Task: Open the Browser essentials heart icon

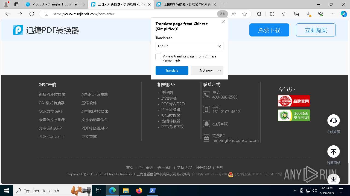Action: click(x=320, y=14)
